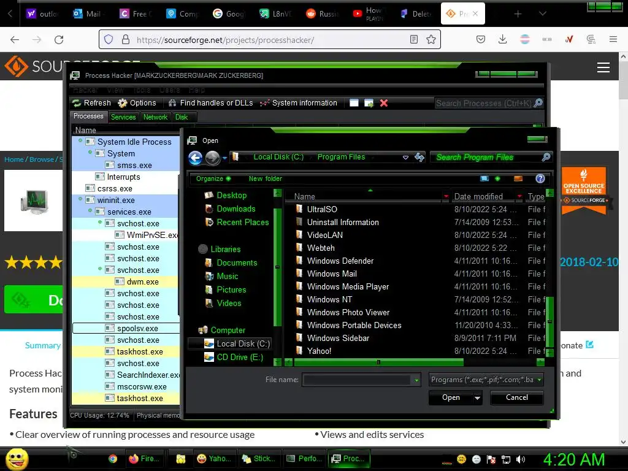
Task: Select Downloads in the navigation pane
Action: pos(236,209)
